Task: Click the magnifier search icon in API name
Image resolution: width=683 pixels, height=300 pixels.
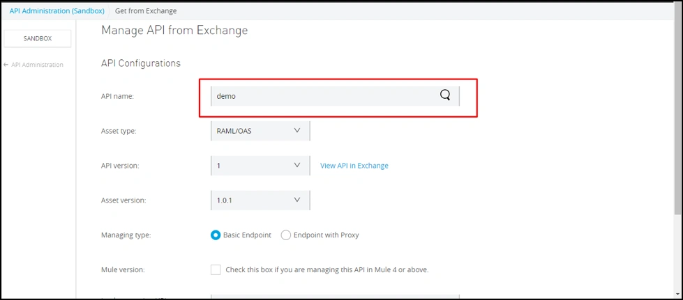Action: coord(445,96)
